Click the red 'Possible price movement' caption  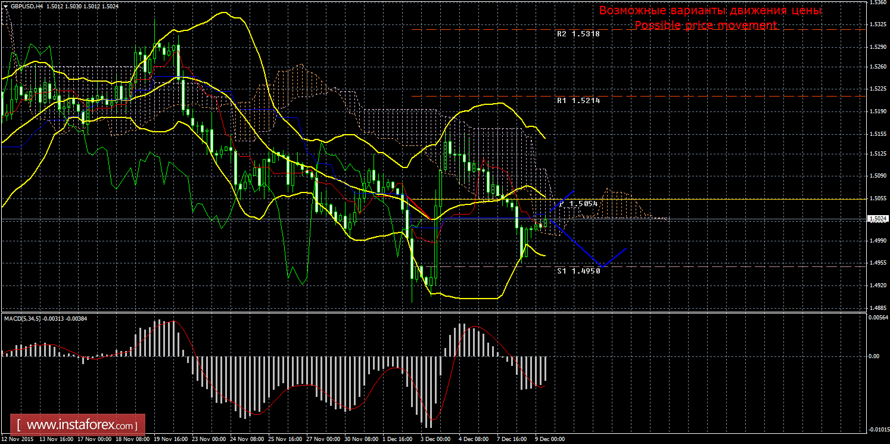tap(705, 25)
